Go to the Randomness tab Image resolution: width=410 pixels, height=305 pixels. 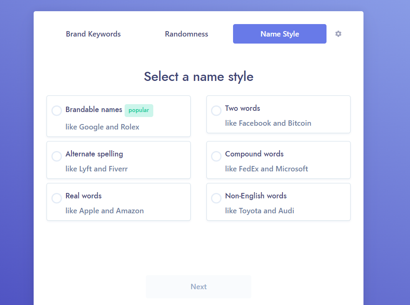click(187, 34)
